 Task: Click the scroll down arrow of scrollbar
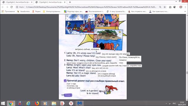(187, 100)
